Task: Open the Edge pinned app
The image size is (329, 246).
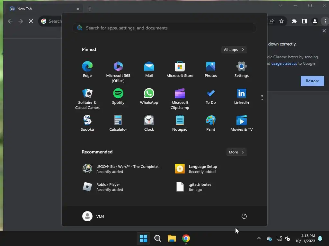Action: 87,70
